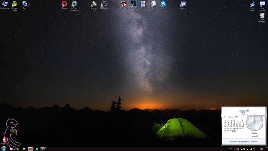Open the Skype taskbar button

[37, 149]
